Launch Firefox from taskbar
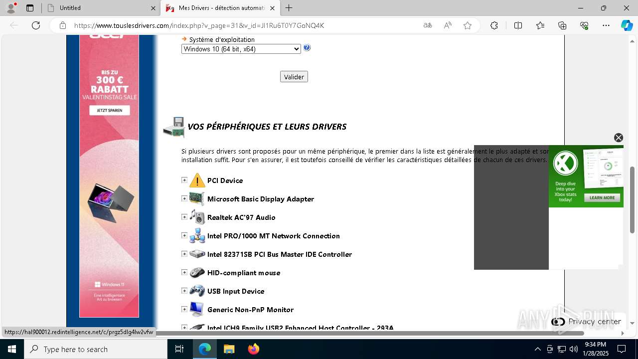 pyautogui.click(x=254, y=349)
